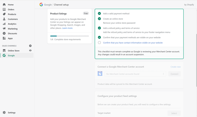
Task: Click the store requirements progress bar
Action: point(70,36)
